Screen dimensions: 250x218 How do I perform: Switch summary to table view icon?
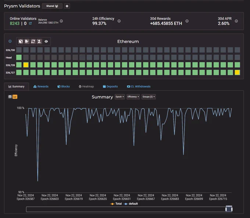point(10,96)
